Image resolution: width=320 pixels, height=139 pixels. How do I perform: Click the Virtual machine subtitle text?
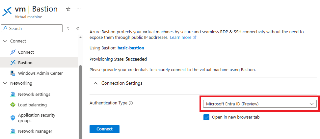[x=28, y=17]
